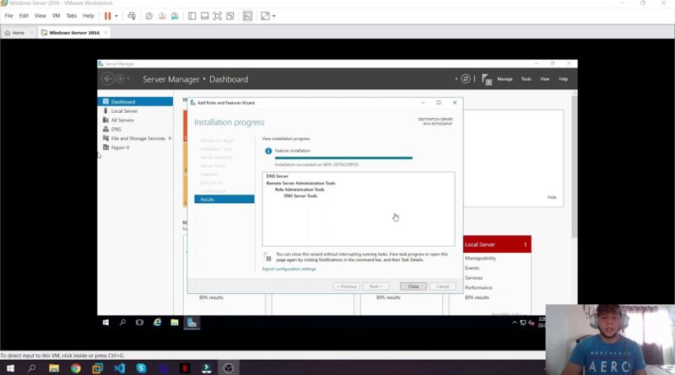
Task: Click the feature installation progress bar
Action: (343, 158)
